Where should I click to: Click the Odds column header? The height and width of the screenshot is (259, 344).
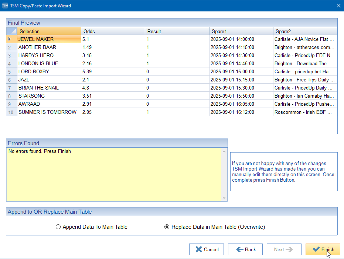pyautogui.click(x=113, y=31)
